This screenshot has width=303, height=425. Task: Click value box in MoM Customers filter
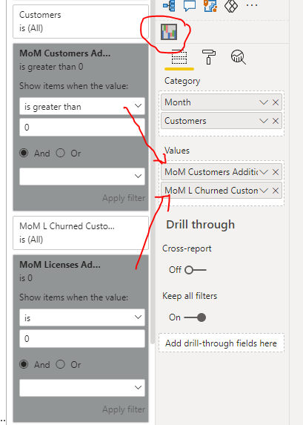[x=82, y=127]
